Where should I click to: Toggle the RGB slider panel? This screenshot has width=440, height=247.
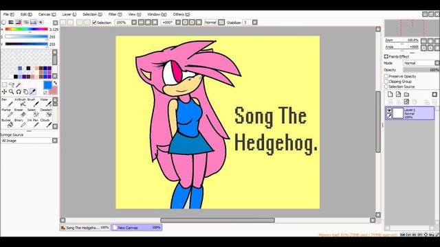pos(11,22)
